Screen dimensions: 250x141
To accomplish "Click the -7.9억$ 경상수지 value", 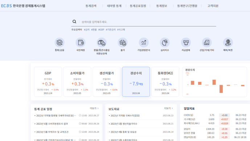I will tap(136, 84).
